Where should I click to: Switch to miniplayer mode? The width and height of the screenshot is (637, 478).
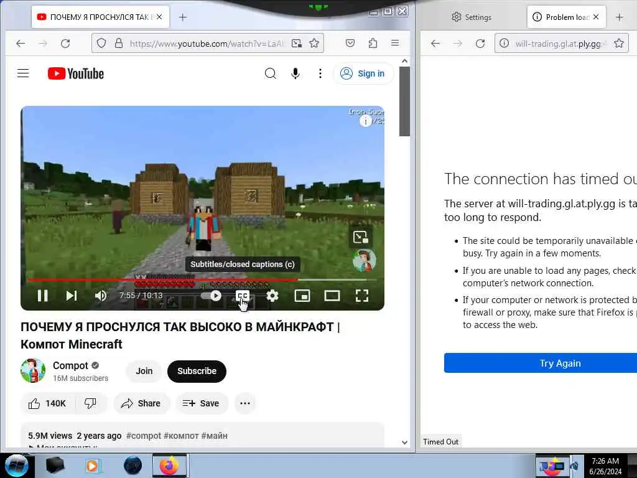click(302, 296)
